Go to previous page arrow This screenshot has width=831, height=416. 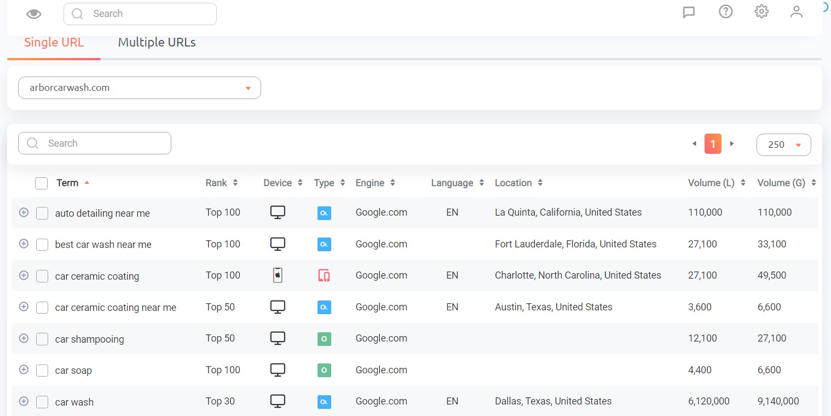tap(694, 144)
